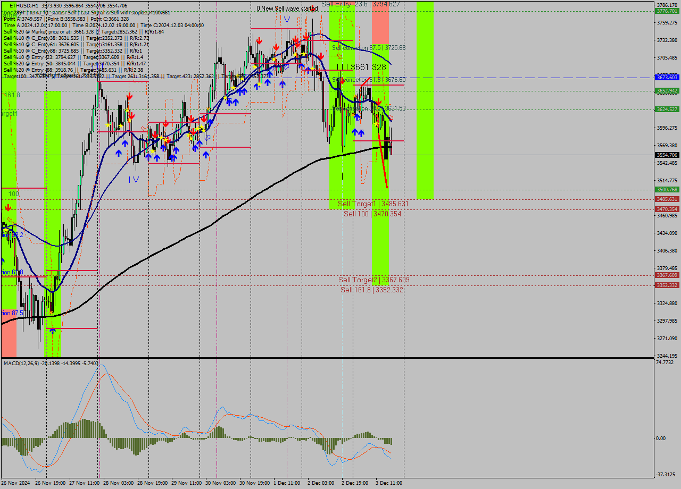This screenshot has width=681, height=489.
Task: Click the 'Sell 161.8 | 3352.332' label
Action: [371, 290]
